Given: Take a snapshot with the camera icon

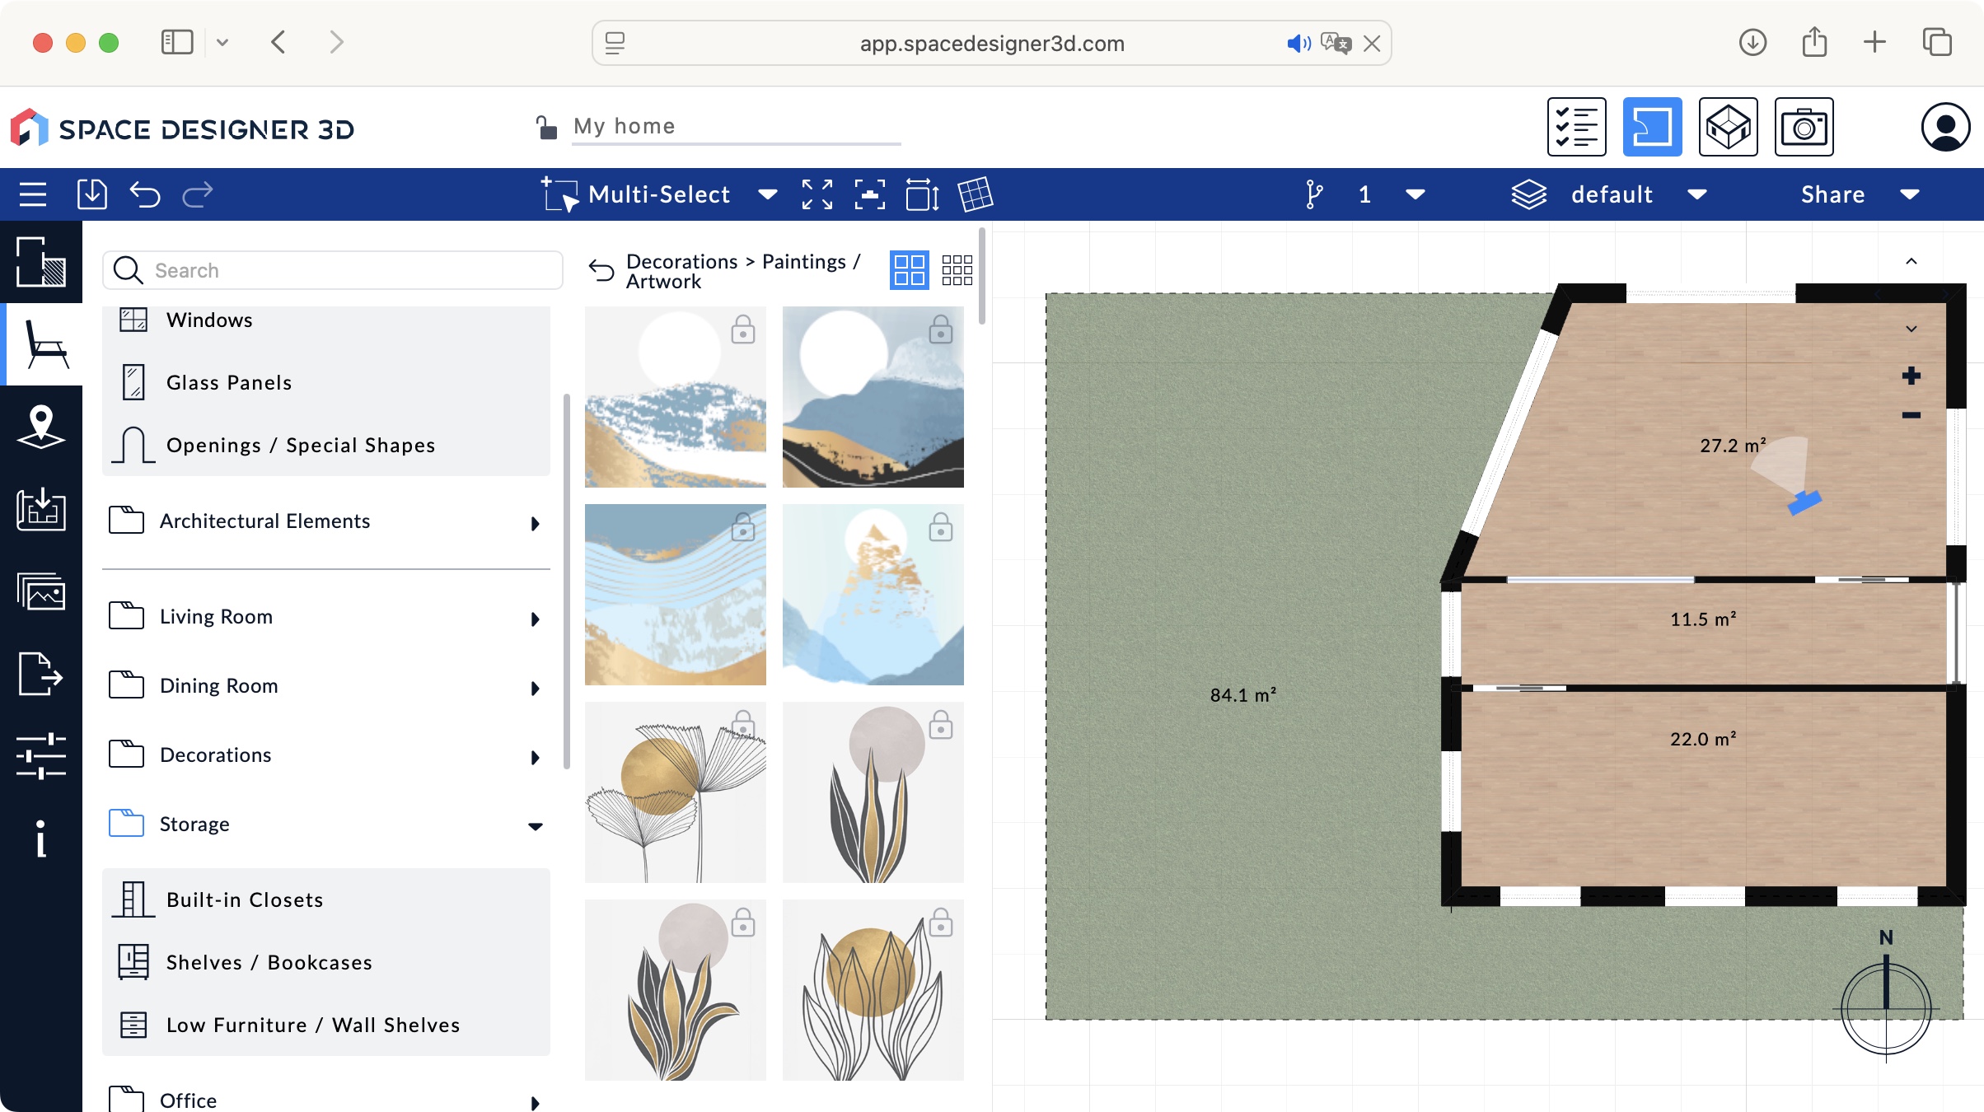Looking at the screenshot, I should coord(1805,127).
